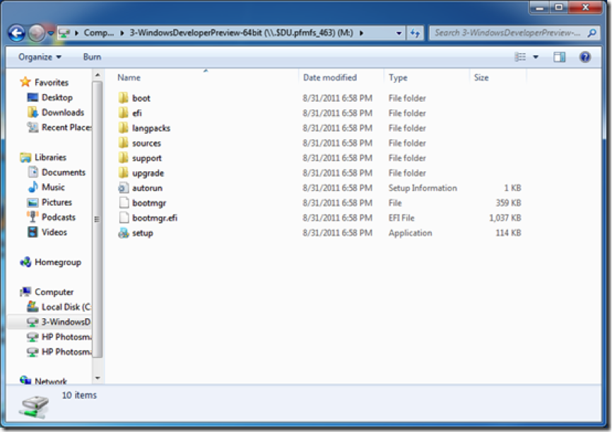Sort files by Date modified column
612x432 pixels.
[330, 78]
